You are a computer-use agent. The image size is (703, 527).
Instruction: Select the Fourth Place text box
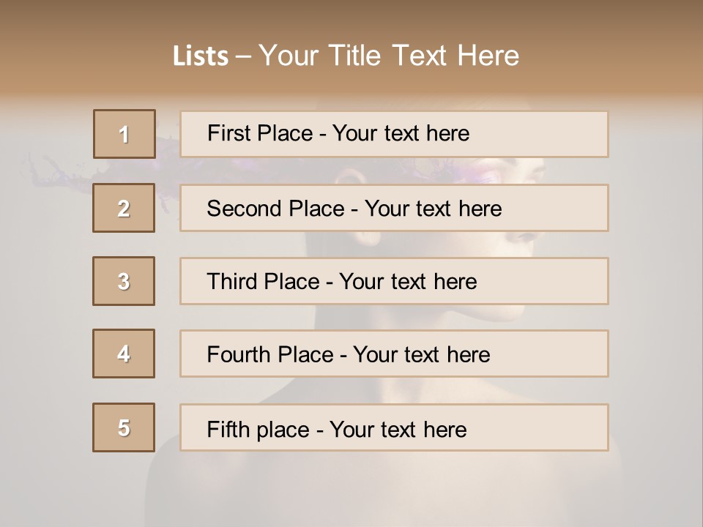[394, 354]
